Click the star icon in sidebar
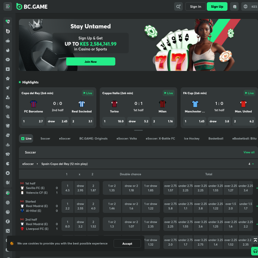 8,78
